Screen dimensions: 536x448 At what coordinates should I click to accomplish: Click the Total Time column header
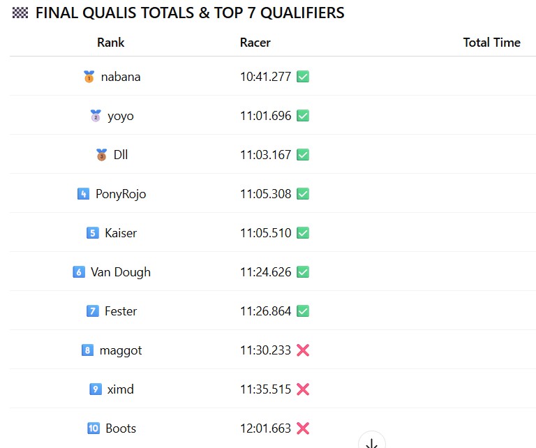pyautogui.click(x=491, y=43)
